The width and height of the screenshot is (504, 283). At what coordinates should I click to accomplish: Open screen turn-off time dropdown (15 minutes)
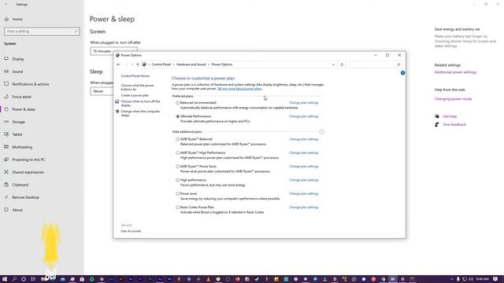[113, 51]
